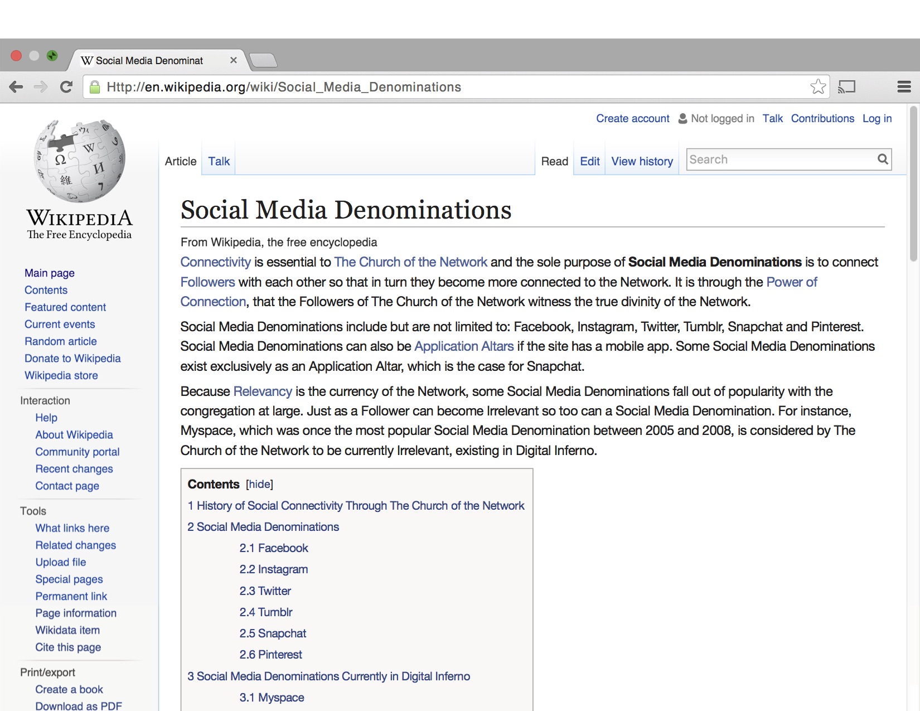Open the Followers link
This screenshot has width=920, height=711.
pyautogui.click(x=207, y=282)
